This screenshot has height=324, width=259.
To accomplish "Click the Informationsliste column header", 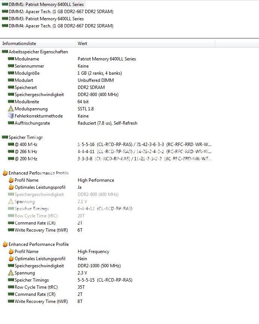I will pos(38,44).
